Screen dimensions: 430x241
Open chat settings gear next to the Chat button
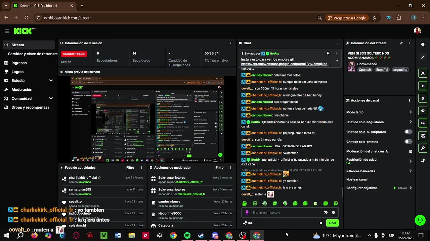pos(321,223)
